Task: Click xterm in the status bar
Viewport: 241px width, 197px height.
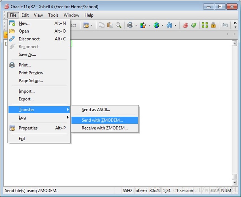Action: [x=141, y=190]
